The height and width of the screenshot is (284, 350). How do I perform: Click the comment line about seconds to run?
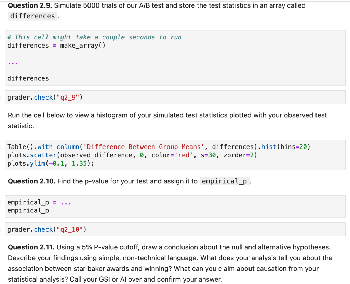click(x=94, y=37)
